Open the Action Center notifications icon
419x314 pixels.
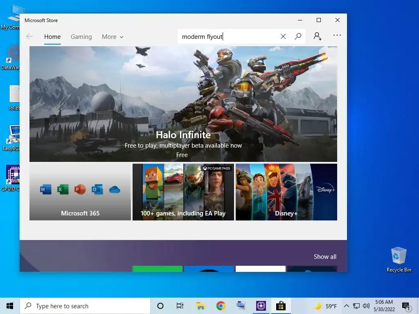[406, 306]
